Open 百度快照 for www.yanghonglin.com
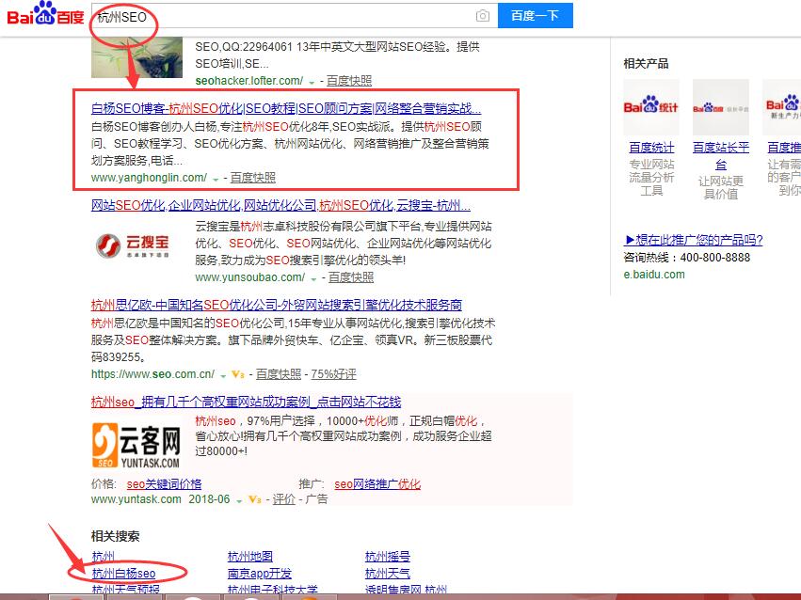 (x=253, y=178)
